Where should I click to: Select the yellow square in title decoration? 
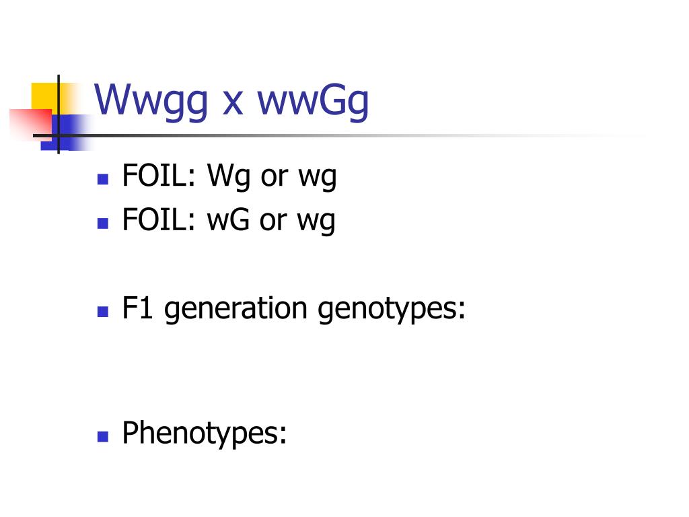pos(48,98)
